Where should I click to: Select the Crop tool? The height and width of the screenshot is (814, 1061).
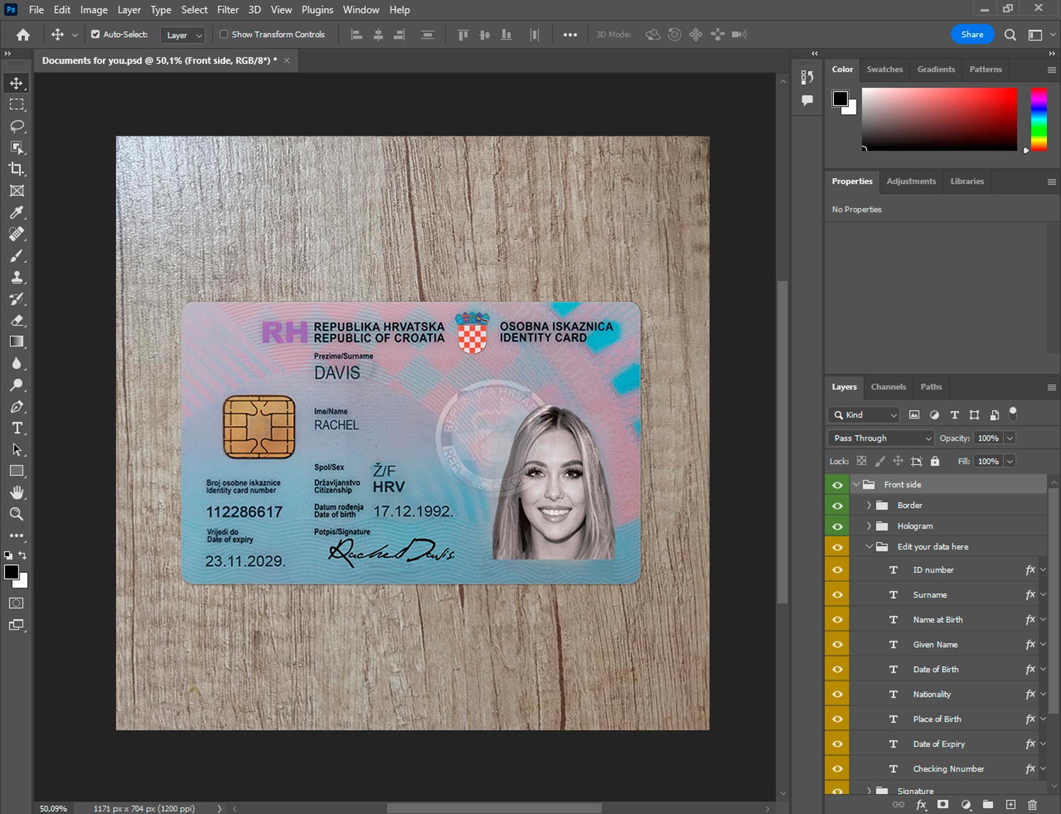pyautogui.click(x=17, y=169)
